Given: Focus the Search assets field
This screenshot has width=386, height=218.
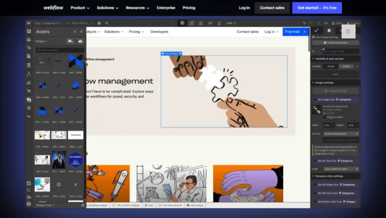Looking at the screenshot, I should pos(60,50).
